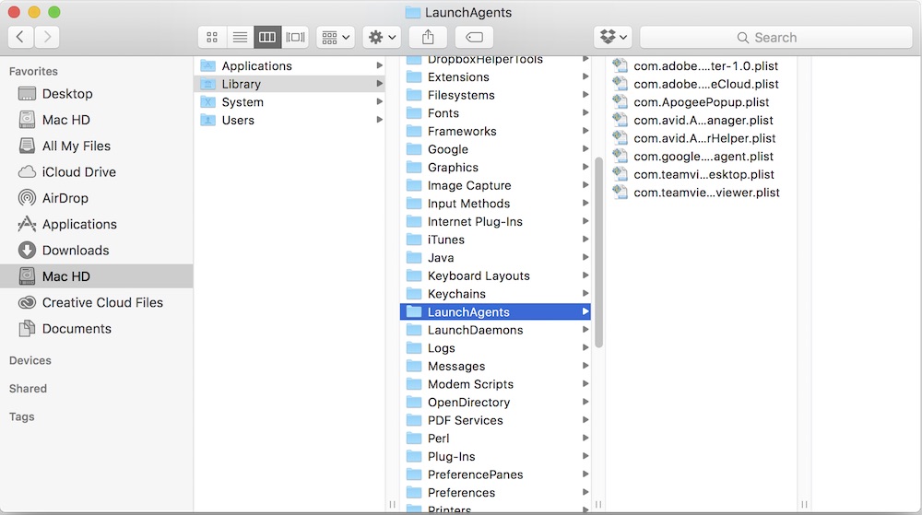Viewport: 922px width, 515px height.
Task: Select Users folder in first column
Action: pyautogui.click(x=290, y=121)
